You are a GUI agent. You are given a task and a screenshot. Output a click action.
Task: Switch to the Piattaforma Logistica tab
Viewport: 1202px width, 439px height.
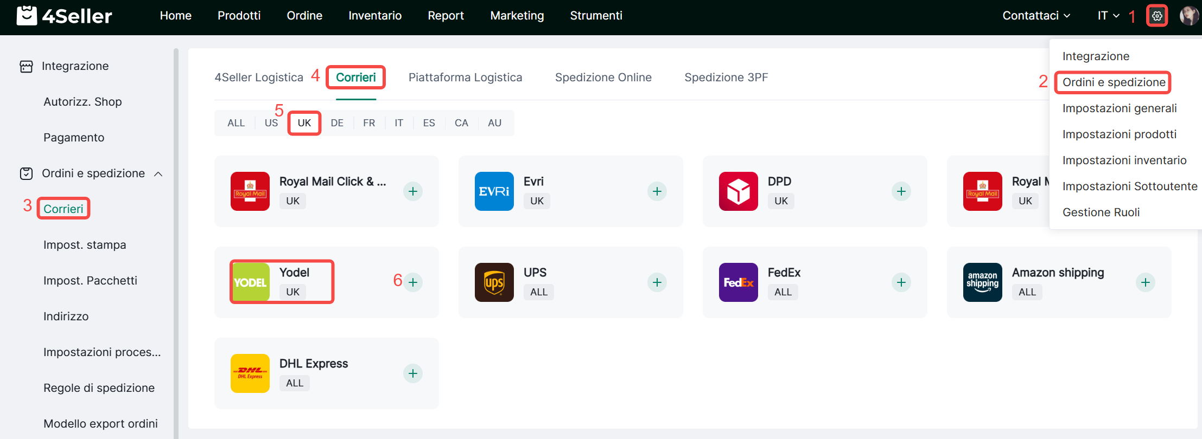(465, 78)
